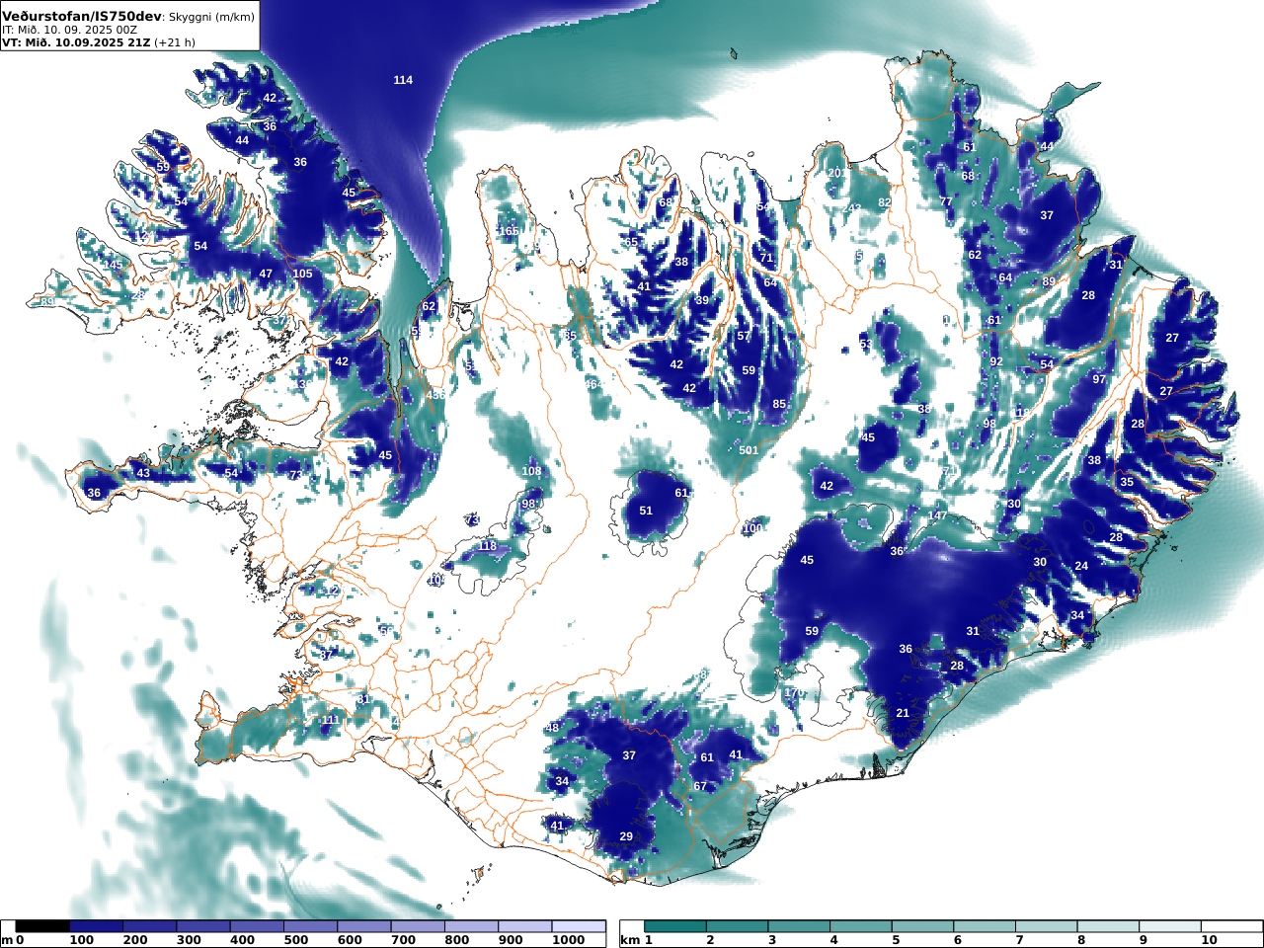Click the '108' visibility value on map

[x=531, y=471]
